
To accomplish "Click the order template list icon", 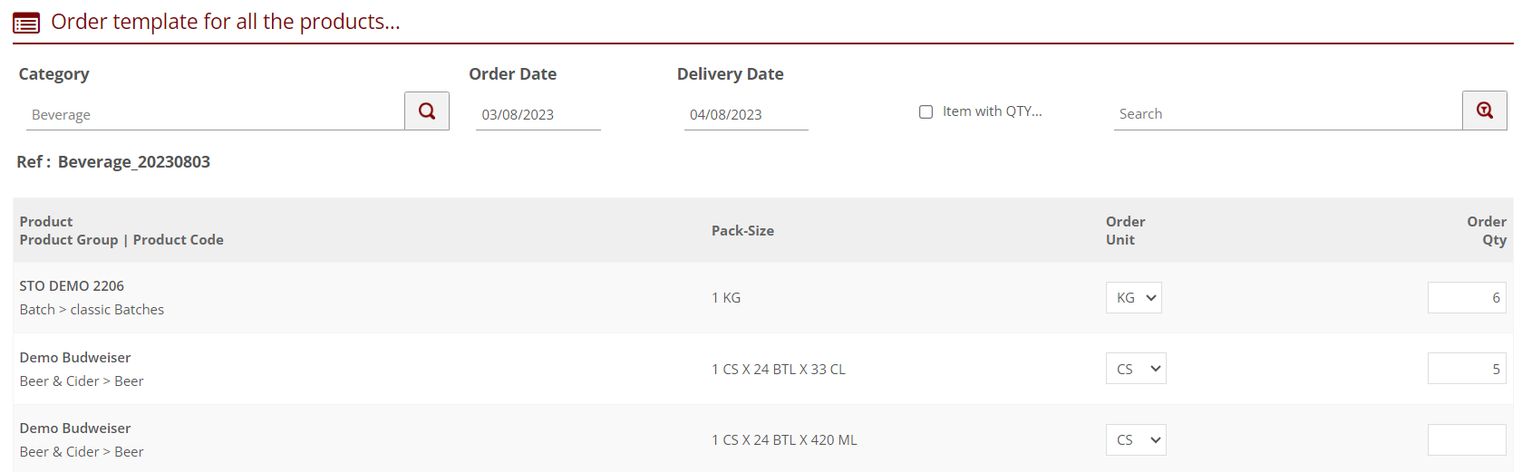I will (x=26, y=23).
